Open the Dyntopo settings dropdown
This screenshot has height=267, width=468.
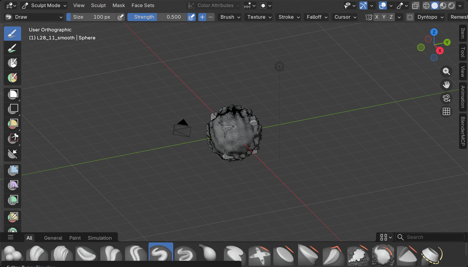tap(430, 17)
